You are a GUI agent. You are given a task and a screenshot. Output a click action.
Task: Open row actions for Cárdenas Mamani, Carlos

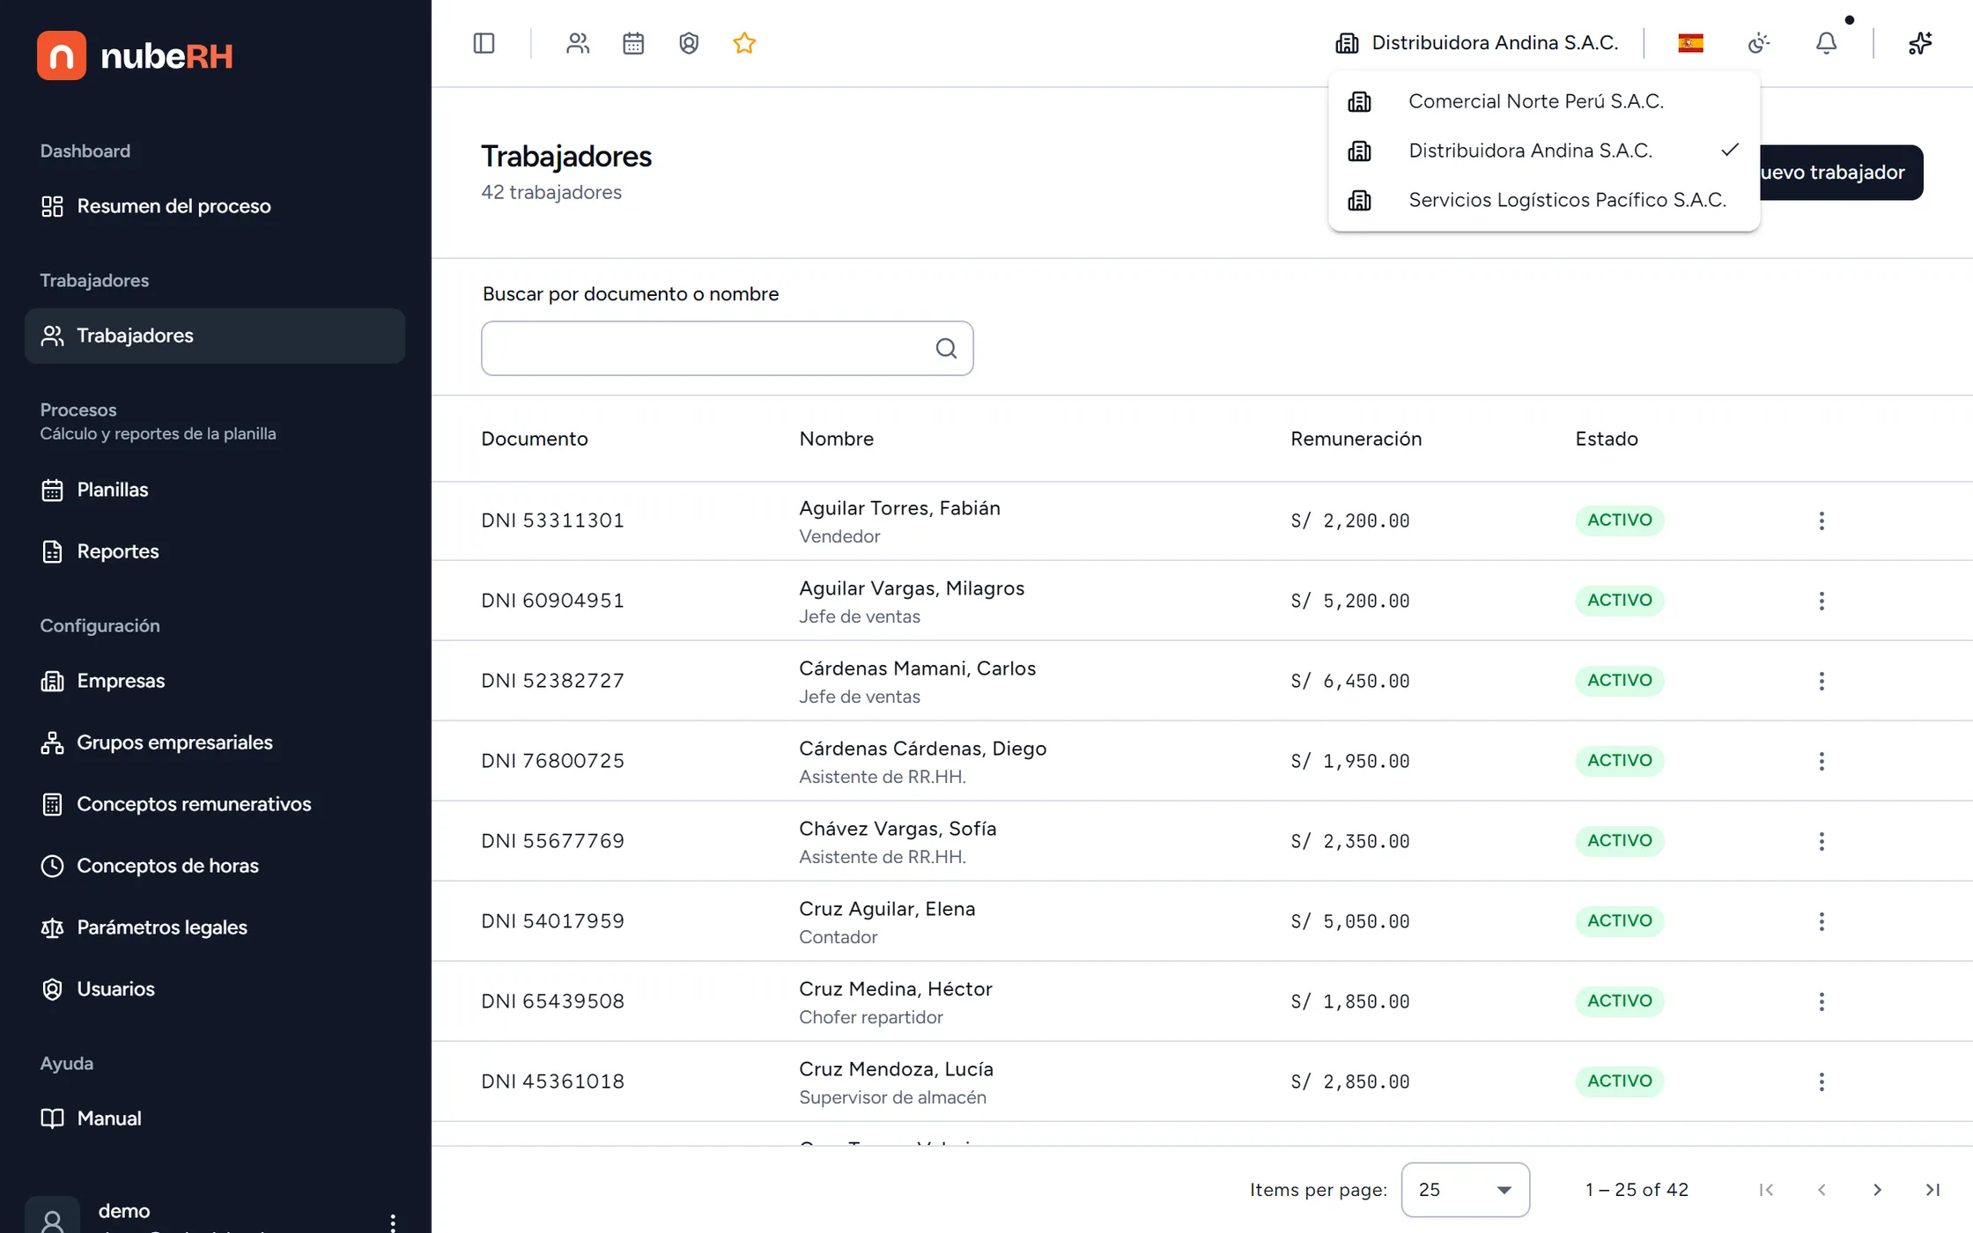[x=1822, y=681]
